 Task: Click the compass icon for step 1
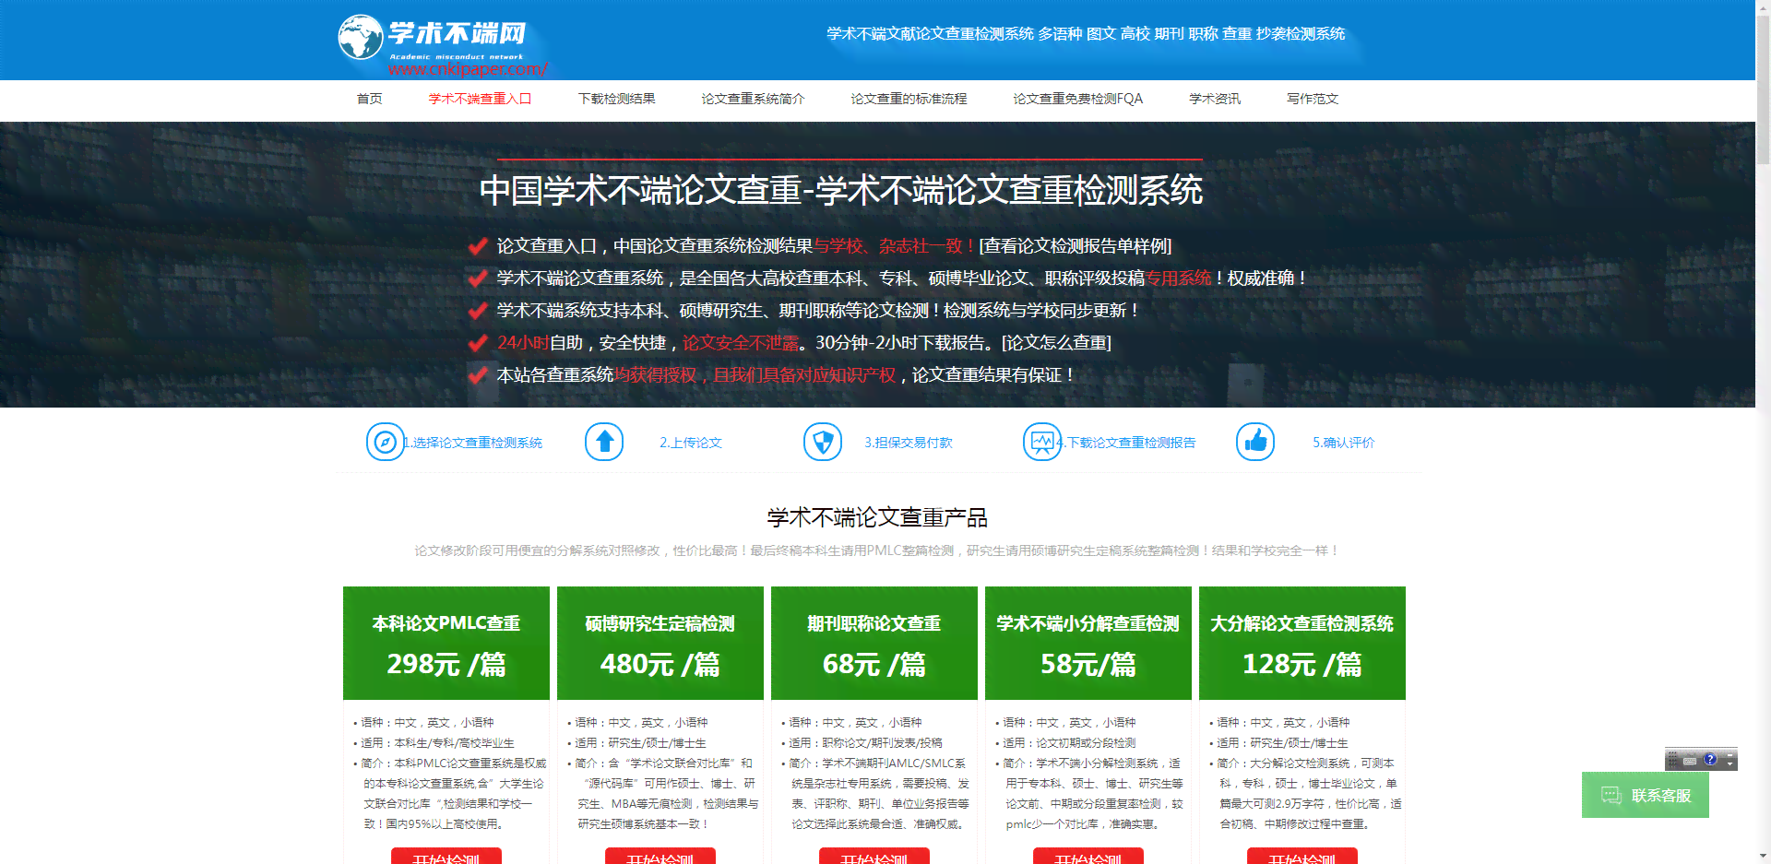coord(385,443)
